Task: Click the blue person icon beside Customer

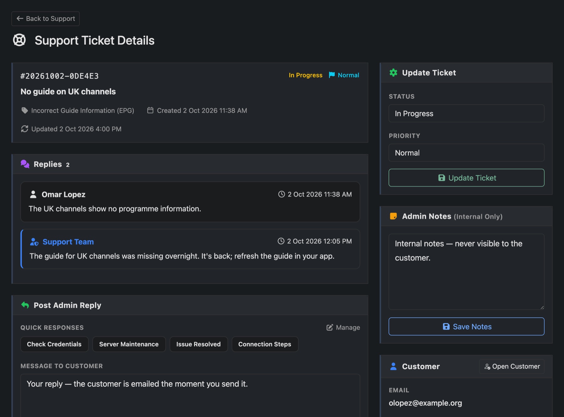Action: click(393, 366)
